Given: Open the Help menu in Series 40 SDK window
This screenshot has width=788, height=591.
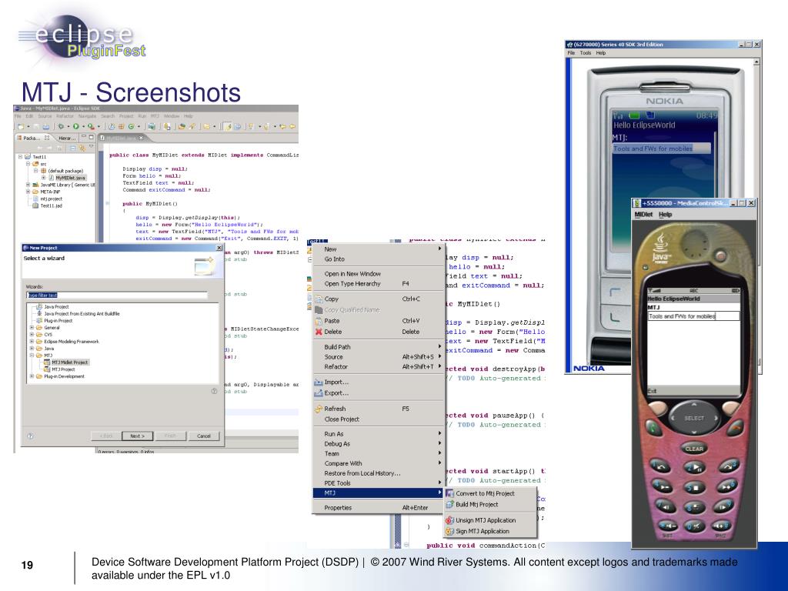Looking at the screenshot, I should 601,53.
